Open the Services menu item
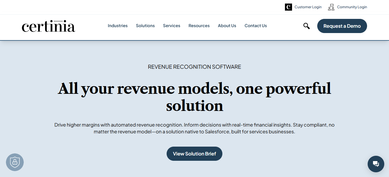 pos(171,26)
